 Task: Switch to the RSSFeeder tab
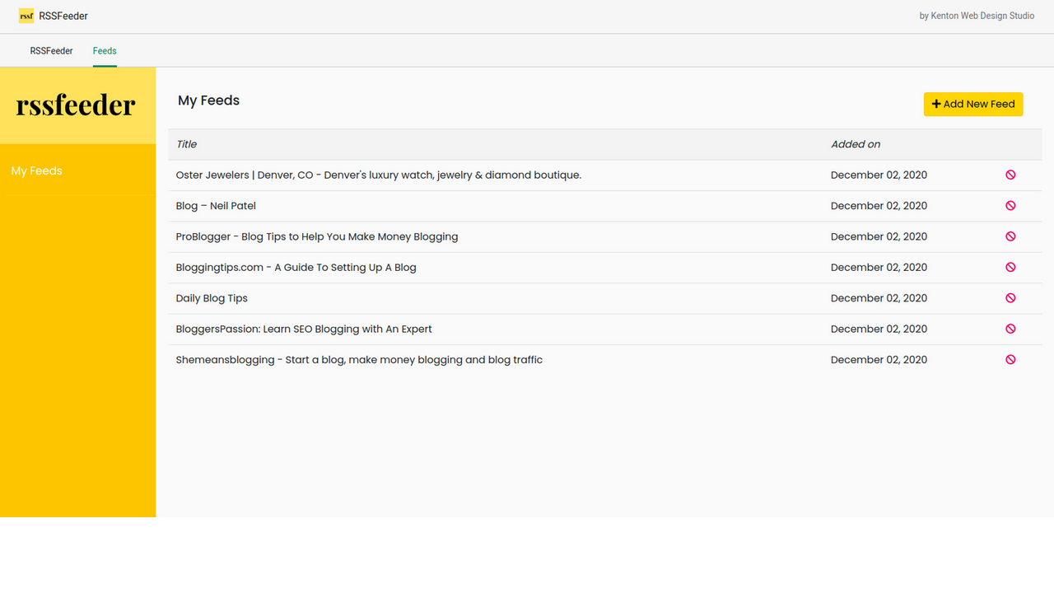[51, 50]
